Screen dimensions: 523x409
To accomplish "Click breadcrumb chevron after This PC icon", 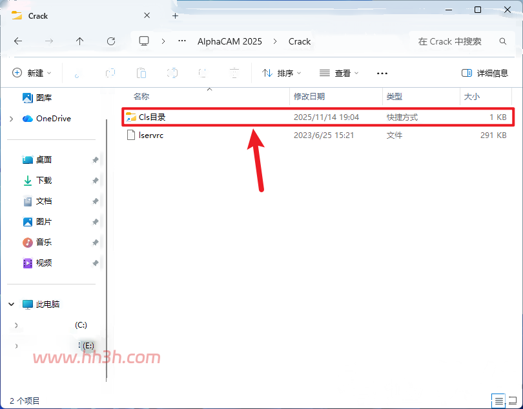I will point(163,41).
